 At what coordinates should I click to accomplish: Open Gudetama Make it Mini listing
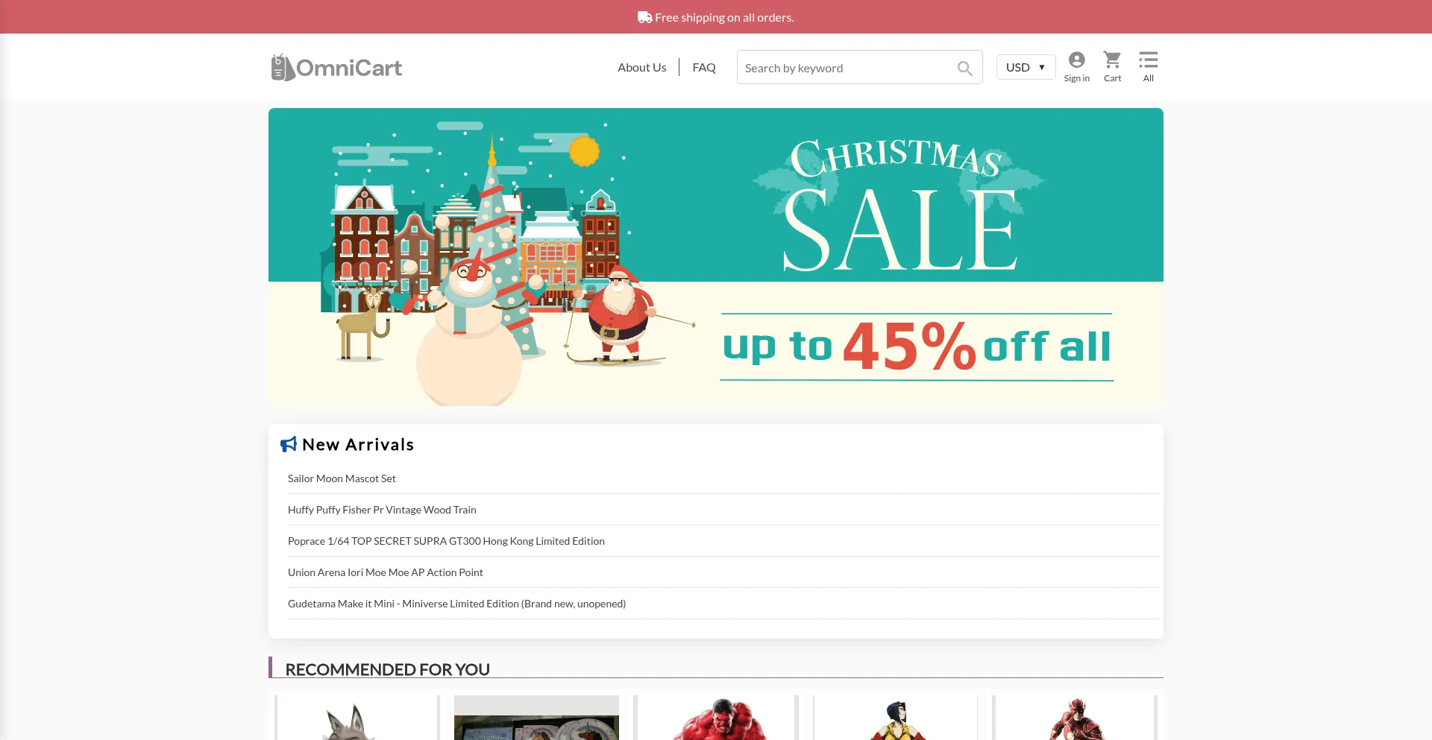point(456,604)
